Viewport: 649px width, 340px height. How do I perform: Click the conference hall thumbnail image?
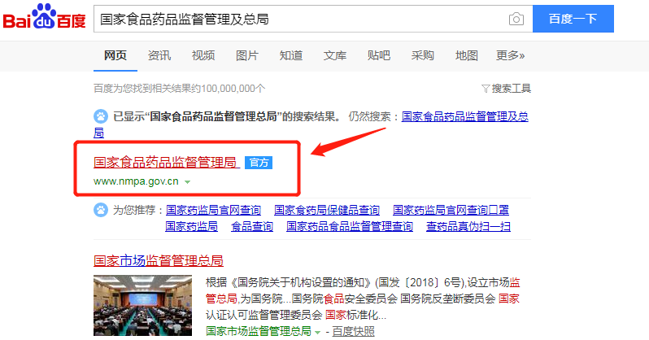[143, 306]
